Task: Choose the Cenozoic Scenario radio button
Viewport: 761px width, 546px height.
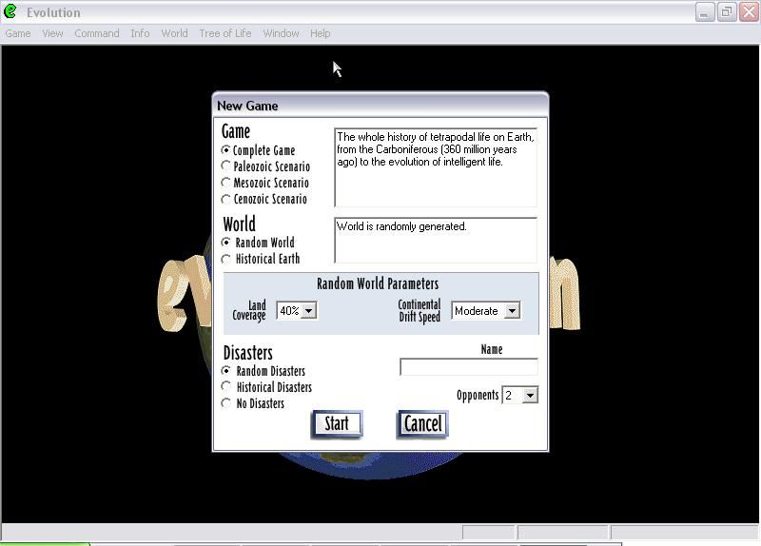Action: [226, 199]
